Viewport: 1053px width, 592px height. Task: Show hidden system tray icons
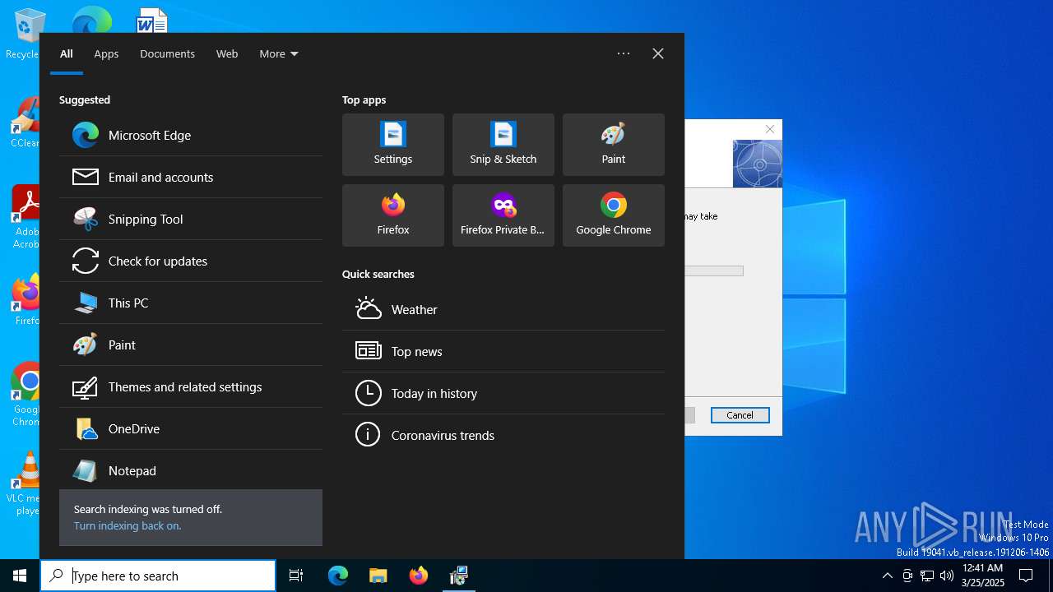pyautogui.click(x=887, y=576)
